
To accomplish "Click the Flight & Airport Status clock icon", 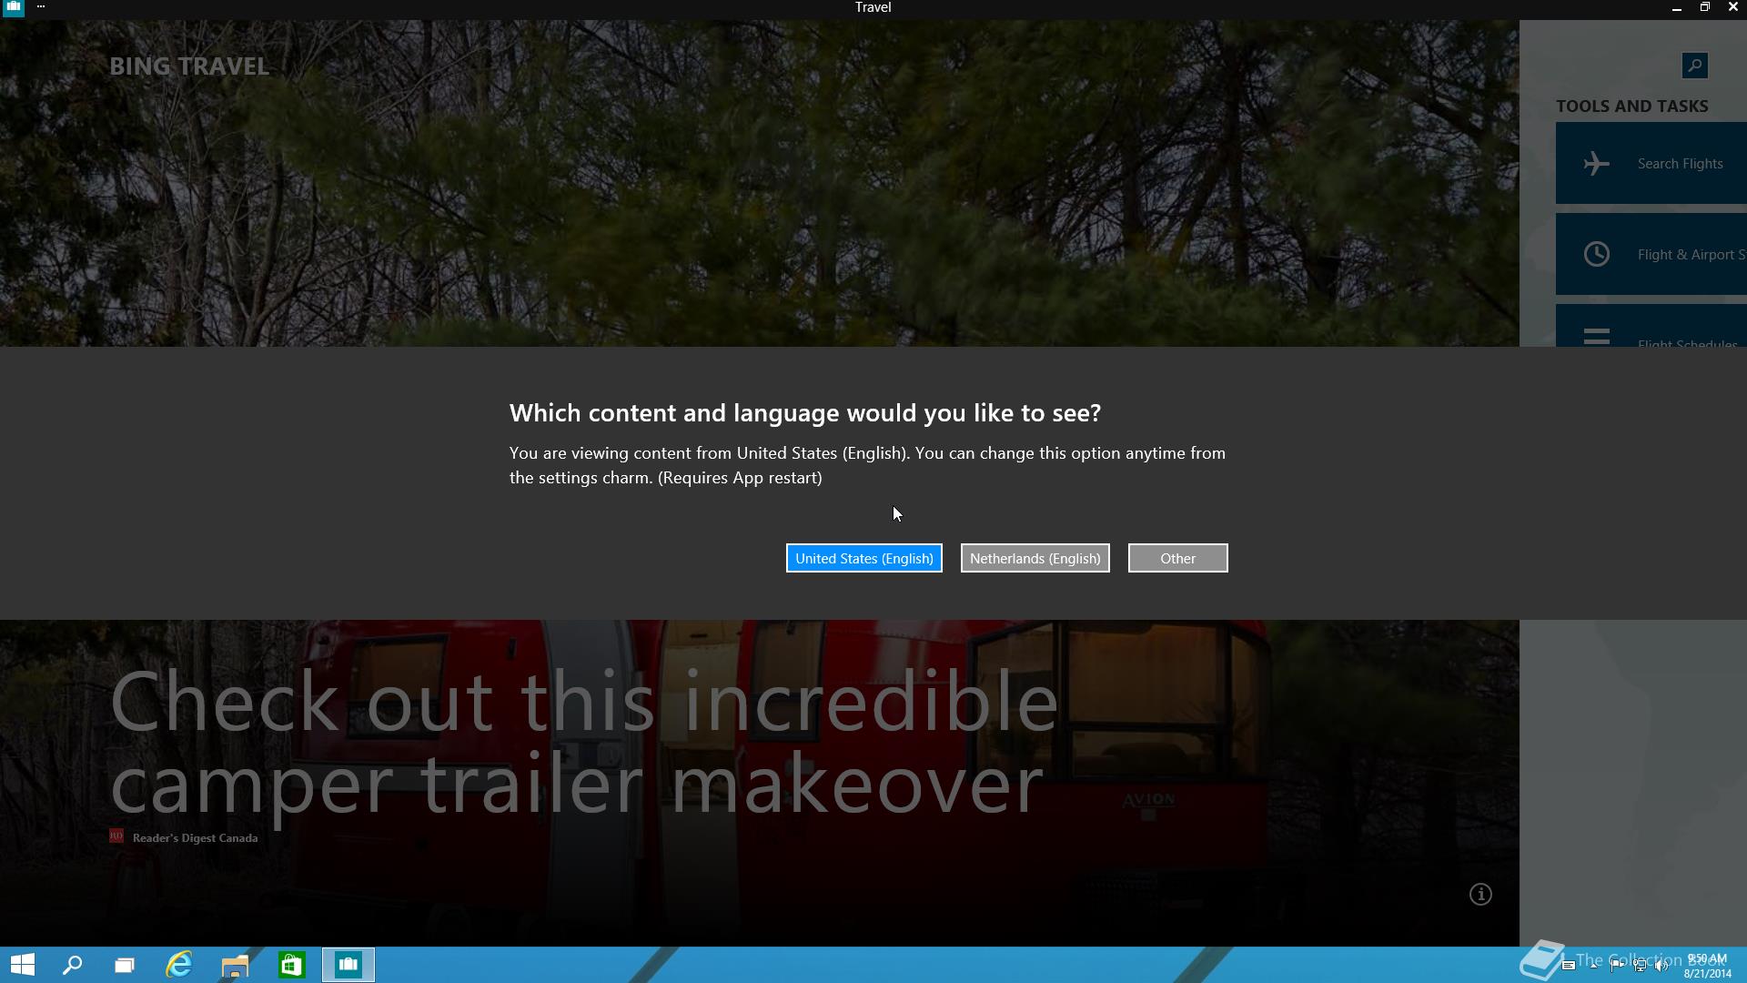I will point(1597,254).
